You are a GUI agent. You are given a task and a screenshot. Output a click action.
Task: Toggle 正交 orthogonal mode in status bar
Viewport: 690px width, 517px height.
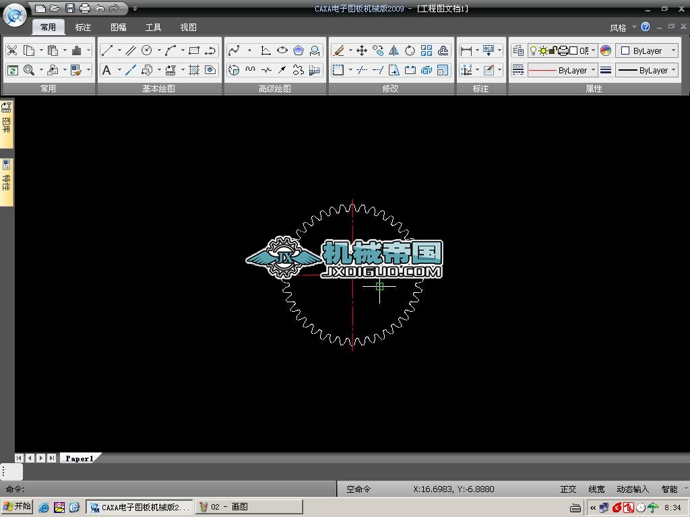568,489
